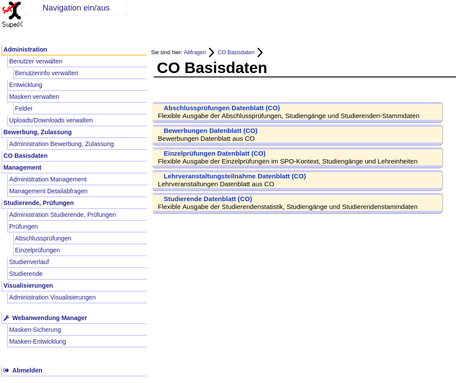Image resolution: width=456 pixels, height=383 pixels.
Task: Open Lehrveranstaltungsteilnahme Datenblatt (CO)
Action: coord(235,176)
